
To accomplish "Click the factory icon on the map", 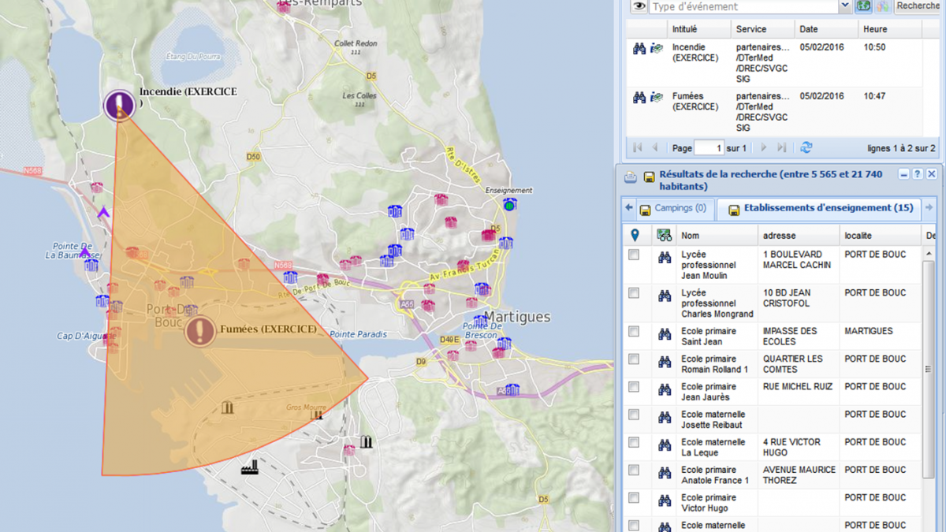I will [x=251, y=467].
